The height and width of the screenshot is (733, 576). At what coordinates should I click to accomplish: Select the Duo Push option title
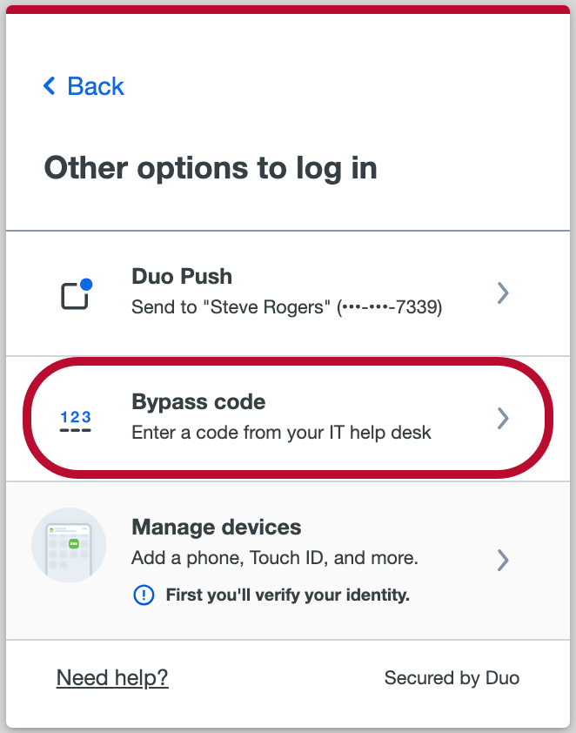182,277
